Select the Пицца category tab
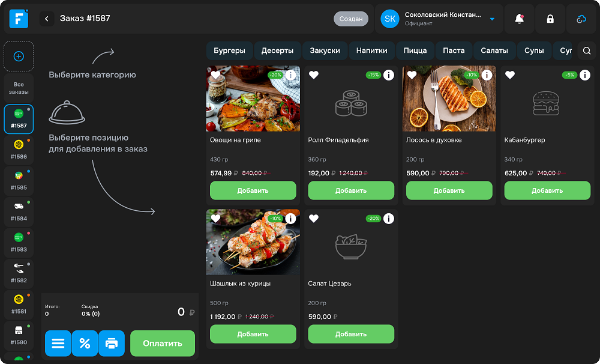The image size is (600, 364). (x=415, y=50)
